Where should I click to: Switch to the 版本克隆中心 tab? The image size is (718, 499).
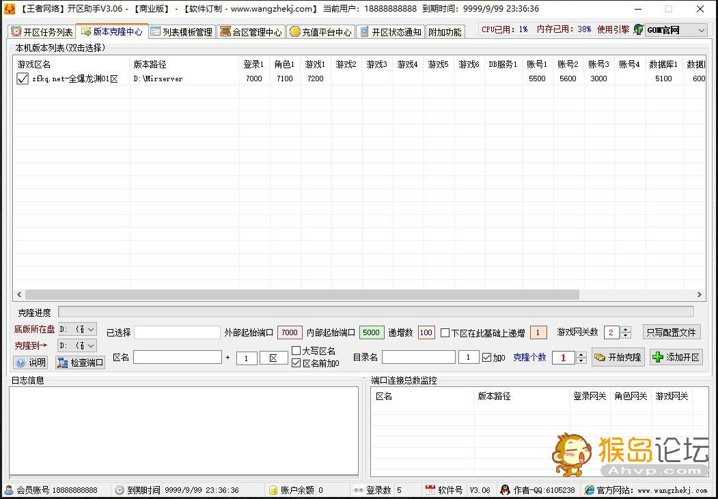click(x=112, y=31)
